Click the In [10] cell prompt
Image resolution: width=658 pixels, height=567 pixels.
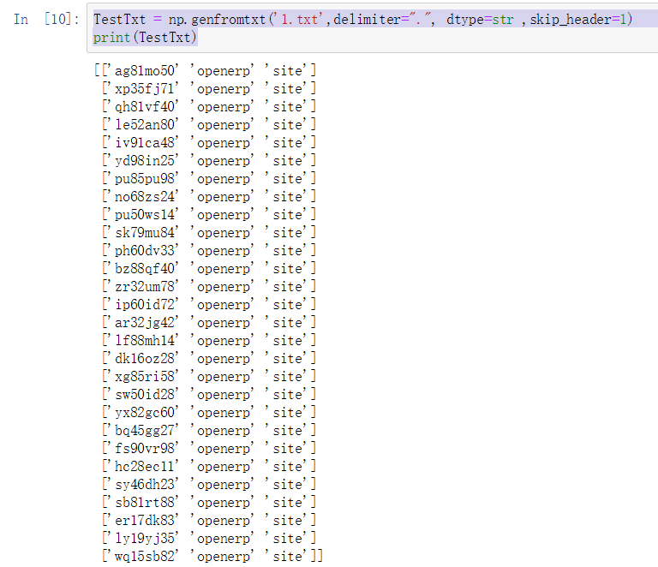click(x=46, y=20)
